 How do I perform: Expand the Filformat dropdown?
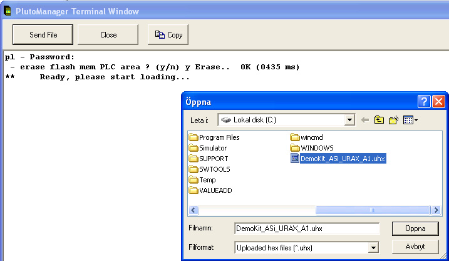[373, 248]
